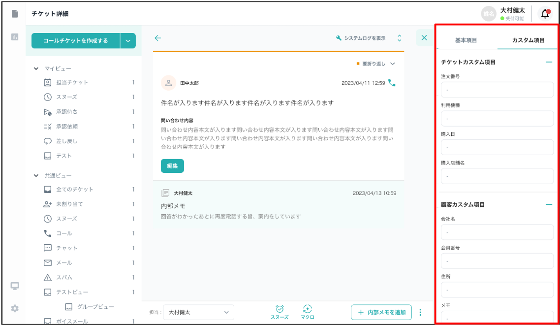Click the notification bell icon
The width and height of the screenshot is (560, 326).
pyautogui.click(x=545, y=14)
